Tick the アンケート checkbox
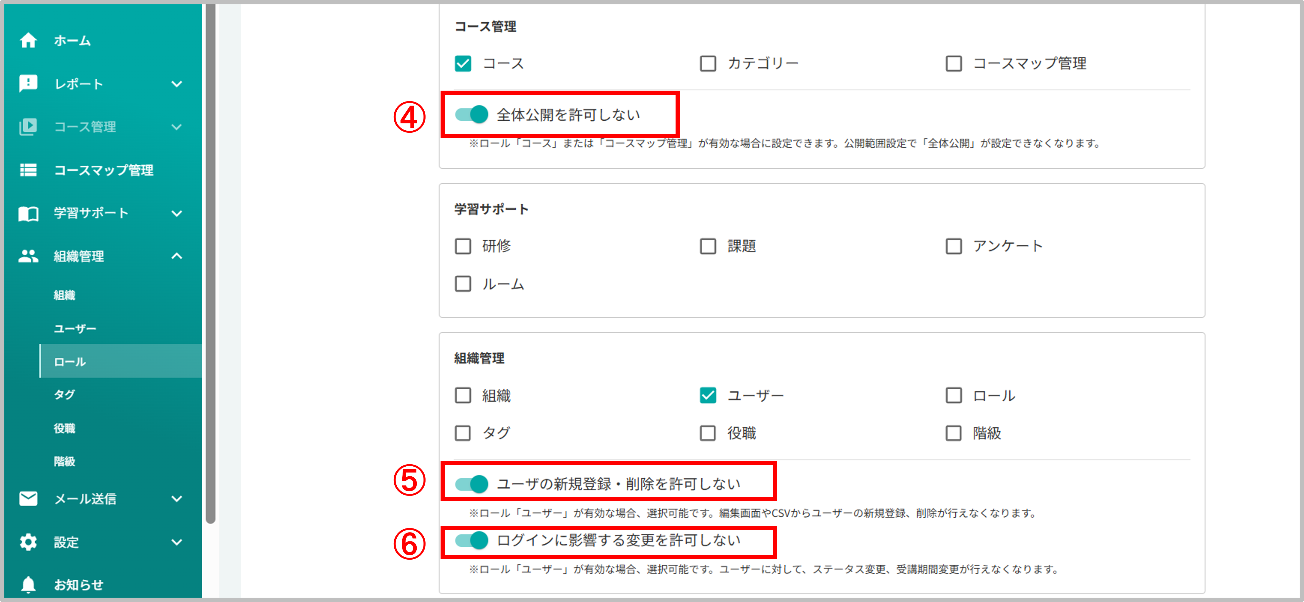The height and width of the screenshot is (602, 1304). (x=954, y=246)
